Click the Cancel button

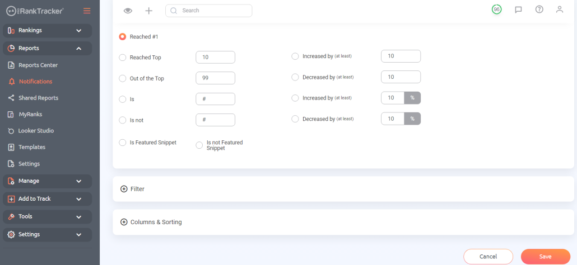488,257
